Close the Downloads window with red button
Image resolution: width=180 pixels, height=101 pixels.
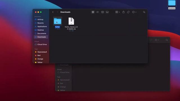pyautogui.click(x=36, y=12)
